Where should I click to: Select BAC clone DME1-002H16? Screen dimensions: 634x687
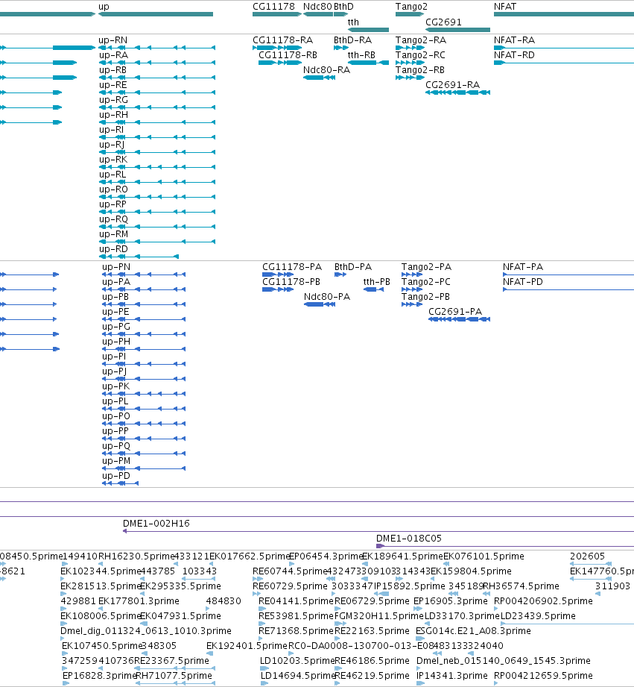(x=378, y=531)
